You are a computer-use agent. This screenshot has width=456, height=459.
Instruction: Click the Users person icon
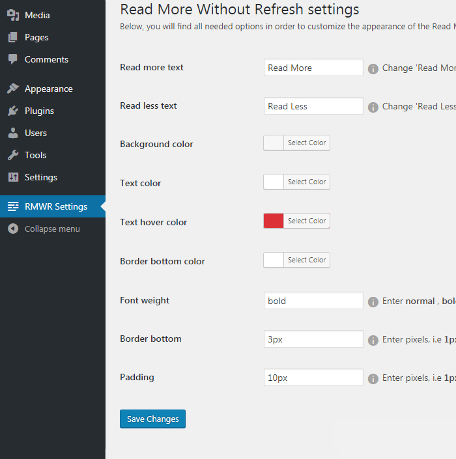pos(13,133)
